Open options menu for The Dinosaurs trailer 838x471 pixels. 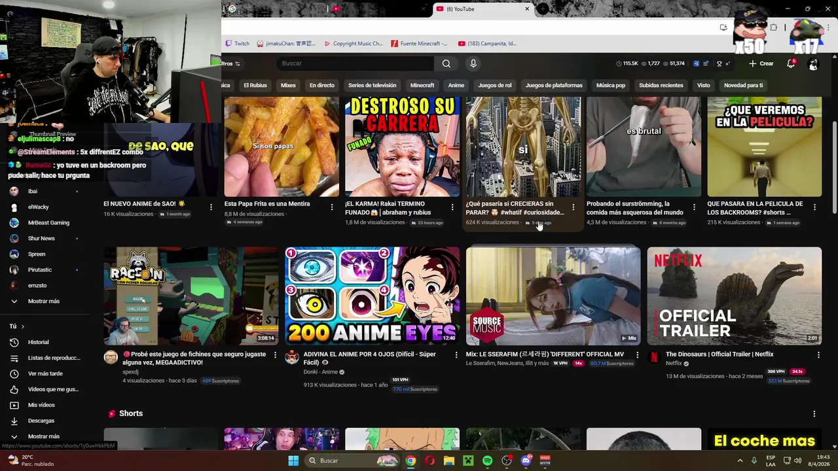point(818,355)
